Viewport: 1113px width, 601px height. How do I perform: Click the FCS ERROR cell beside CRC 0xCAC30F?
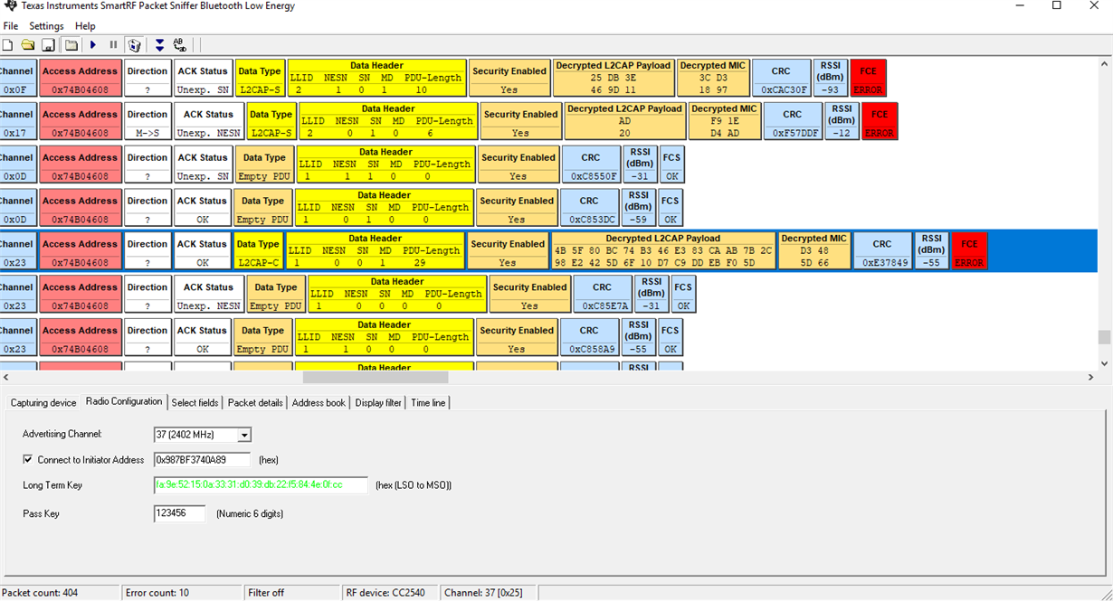tap(869, 78)
